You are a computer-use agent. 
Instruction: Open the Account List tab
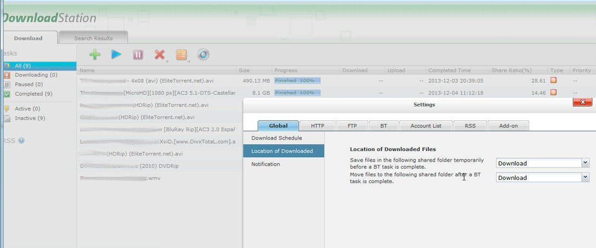point(426,125)
